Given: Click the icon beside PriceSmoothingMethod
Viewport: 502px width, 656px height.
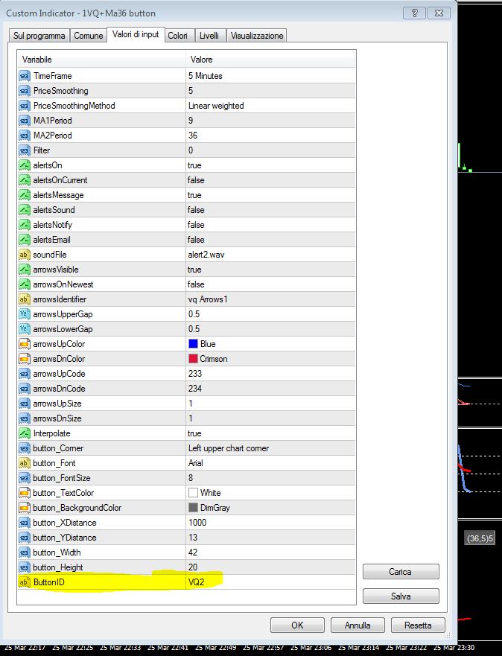Looking at the screenshot, I should (x=25, y=106).
